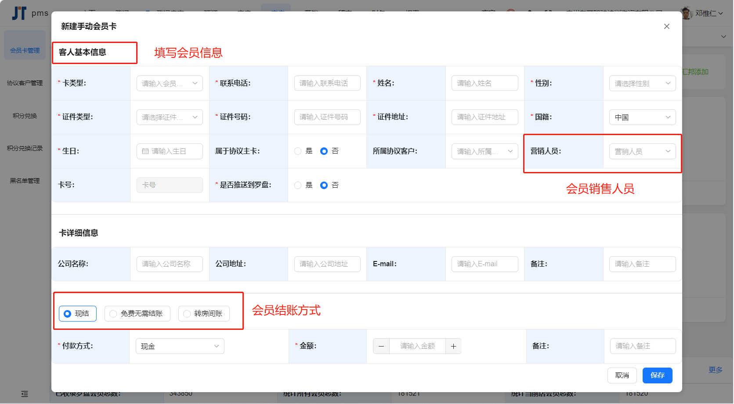The width and height of the screenshot is (734, 404).
Task: Click the JT pms logo
Action: tap(29, 13)
